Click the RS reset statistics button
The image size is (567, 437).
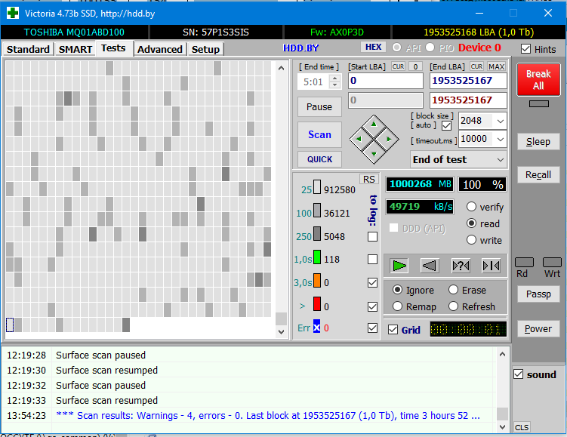click(x=369, y=180)
